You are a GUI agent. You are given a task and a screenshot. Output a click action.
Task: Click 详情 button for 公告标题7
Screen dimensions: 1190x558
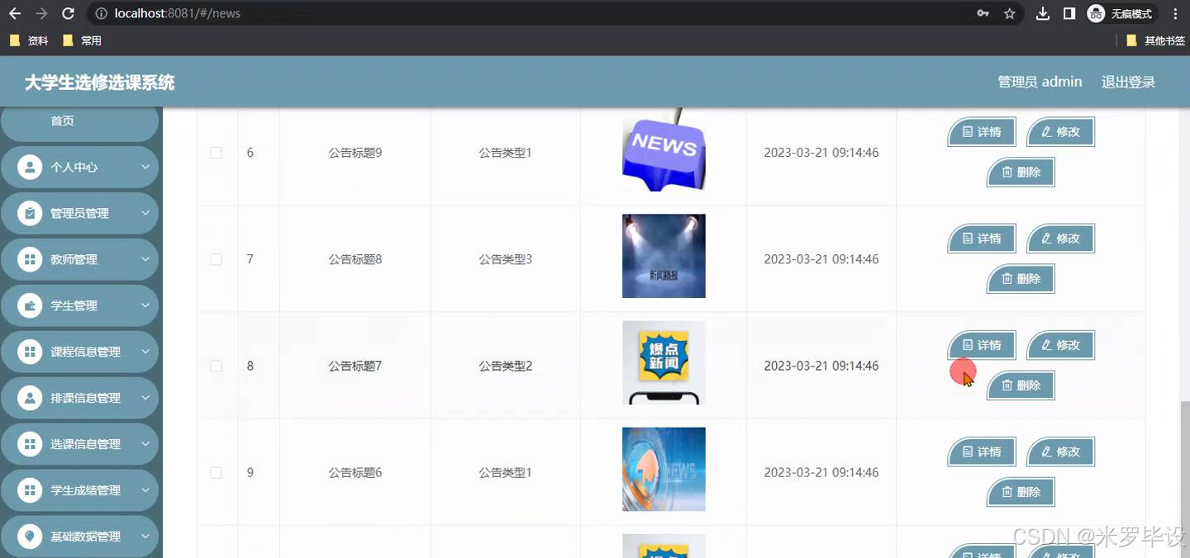click(982, 345)
